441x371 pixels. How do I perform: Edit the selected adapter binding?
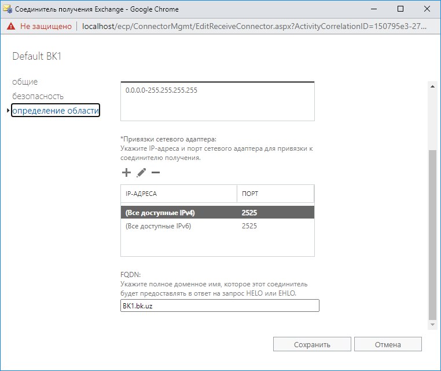[141, 172]
